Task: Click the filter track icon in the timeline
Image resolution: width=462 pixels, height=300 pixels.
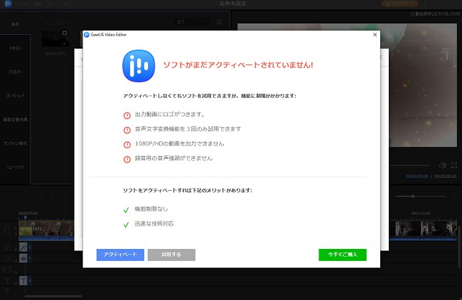Action: pos(7,247)
